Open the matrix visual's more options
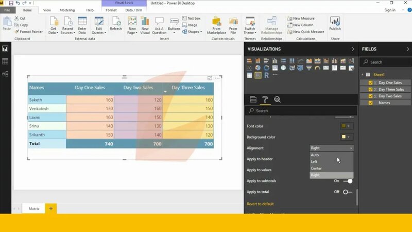Screen dimensions: 412x232 (217, 78)
